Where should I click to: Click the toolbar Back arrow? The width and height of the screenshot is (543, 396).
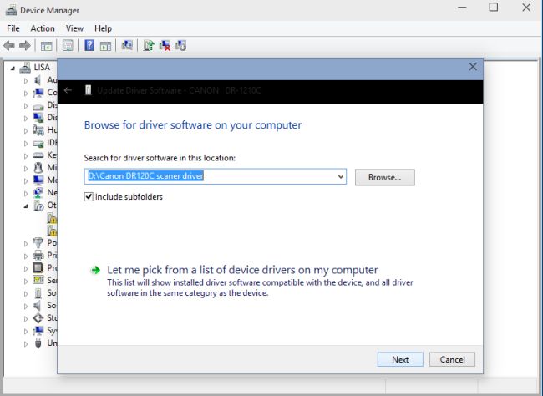point(9,45)
